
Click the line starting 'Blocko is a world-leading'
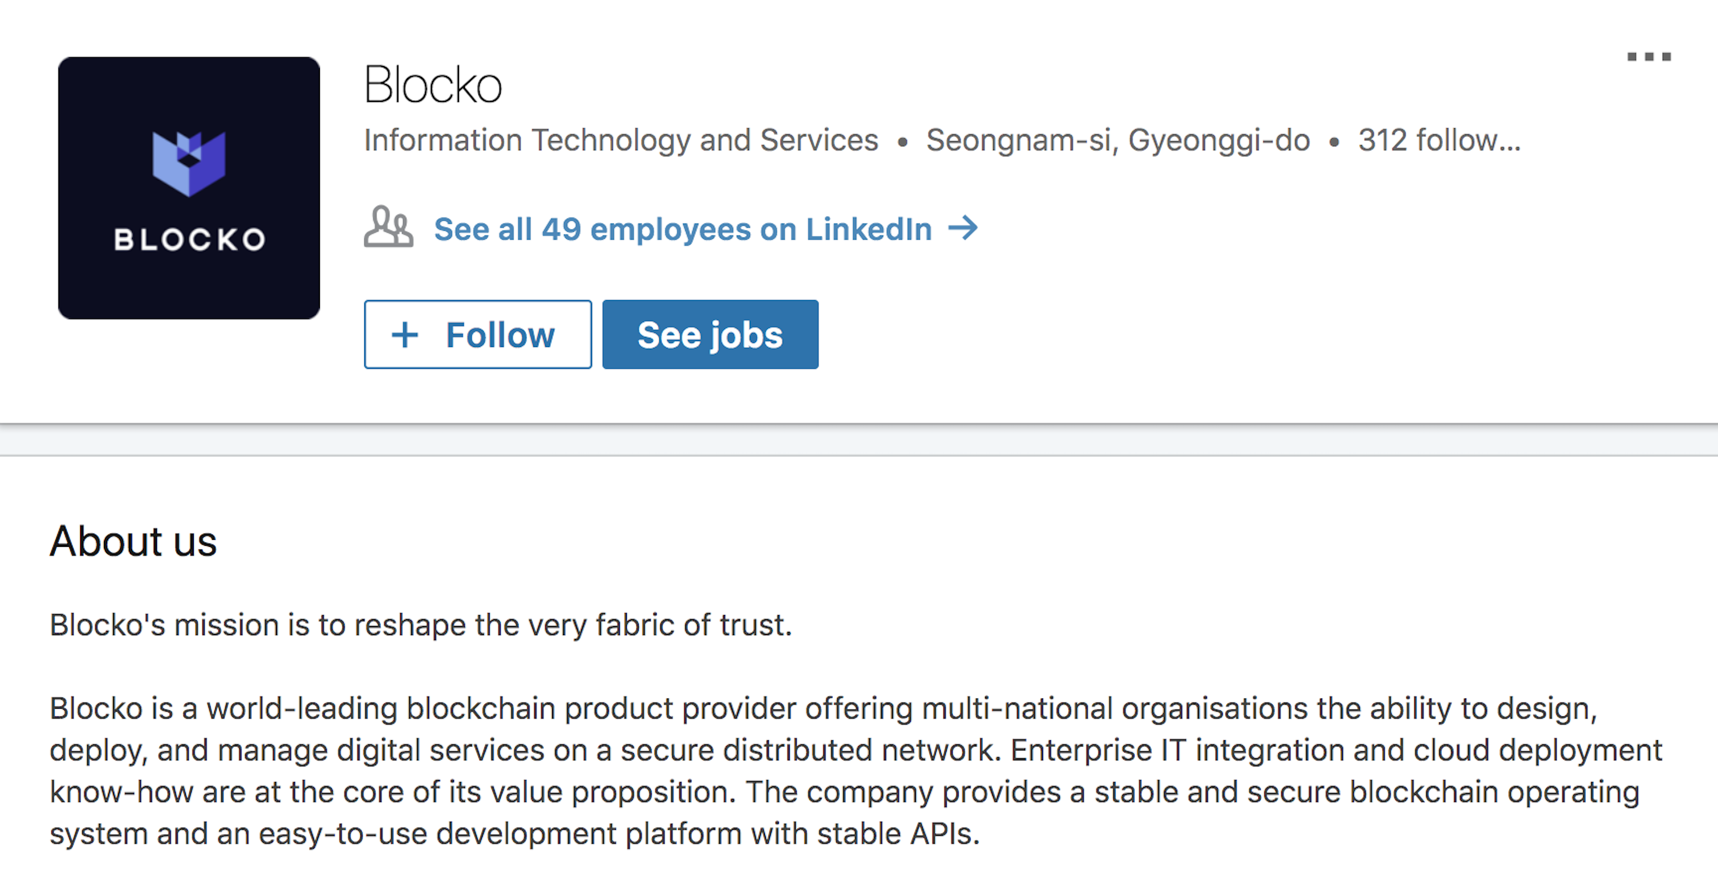(823, 709)
